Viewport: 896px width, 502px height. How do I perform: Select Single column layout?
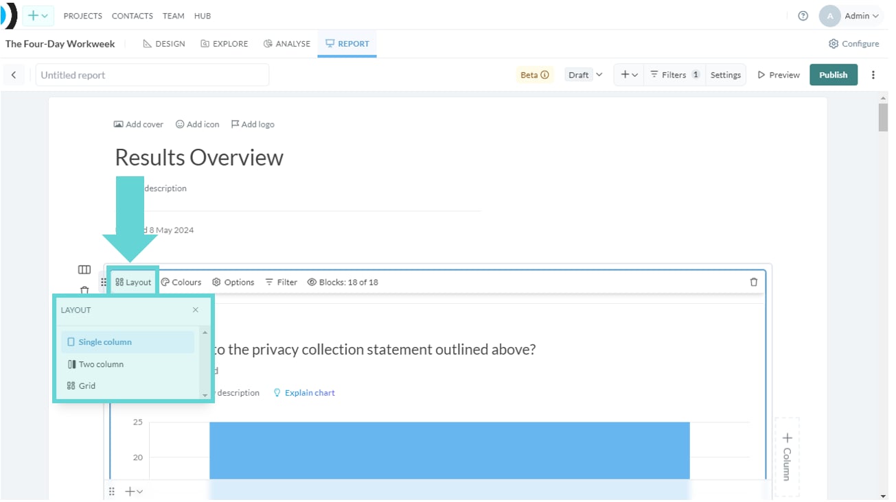point(128,342)
